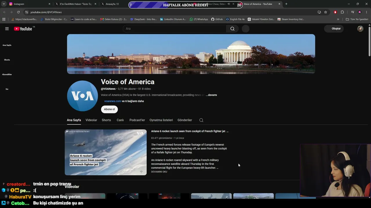Play the Ariane 6 rocket video thumbnail
Screen dimensions: 371x208
tap(106, 152)
